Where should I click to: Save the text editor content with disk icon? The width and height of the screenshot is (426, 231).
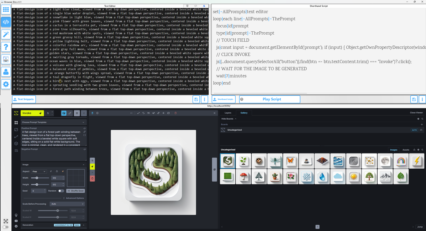[x=196, y=99]
